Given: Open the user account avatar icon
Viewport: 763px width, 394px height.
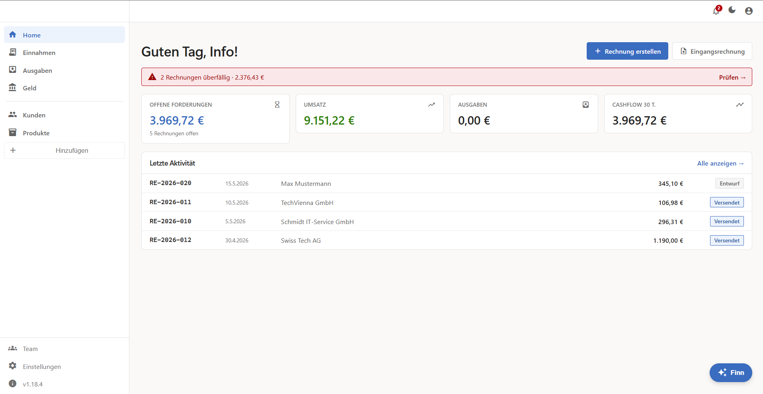Looking at the screenshot, I should point(749,11).
